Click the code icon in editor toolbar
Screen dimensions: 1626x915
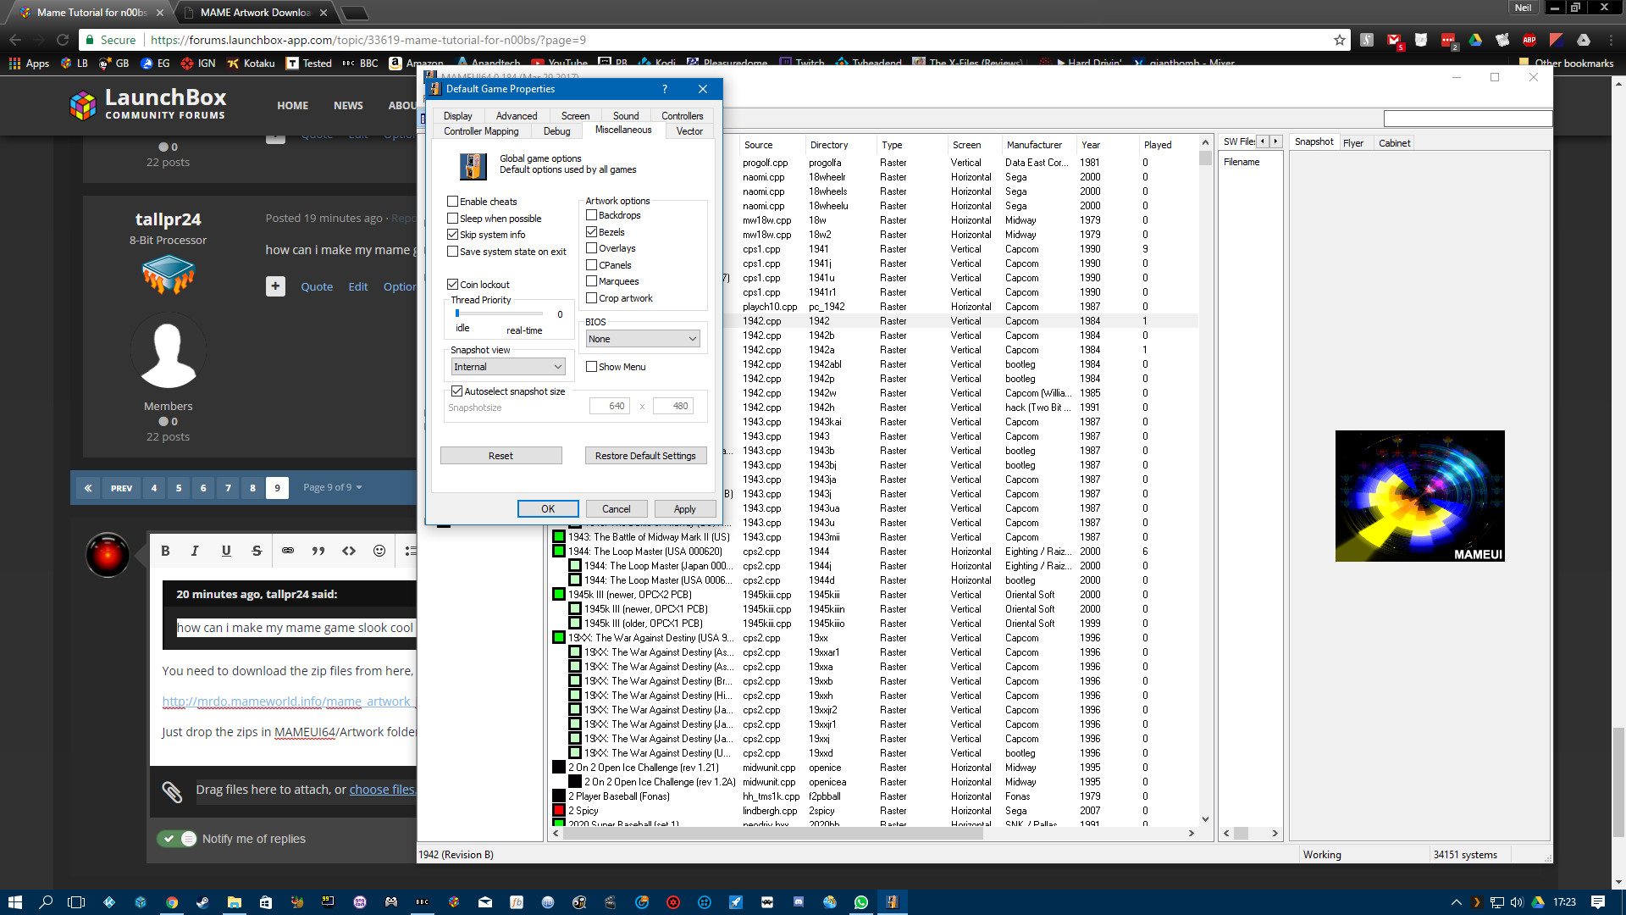(x=349, y=551)
